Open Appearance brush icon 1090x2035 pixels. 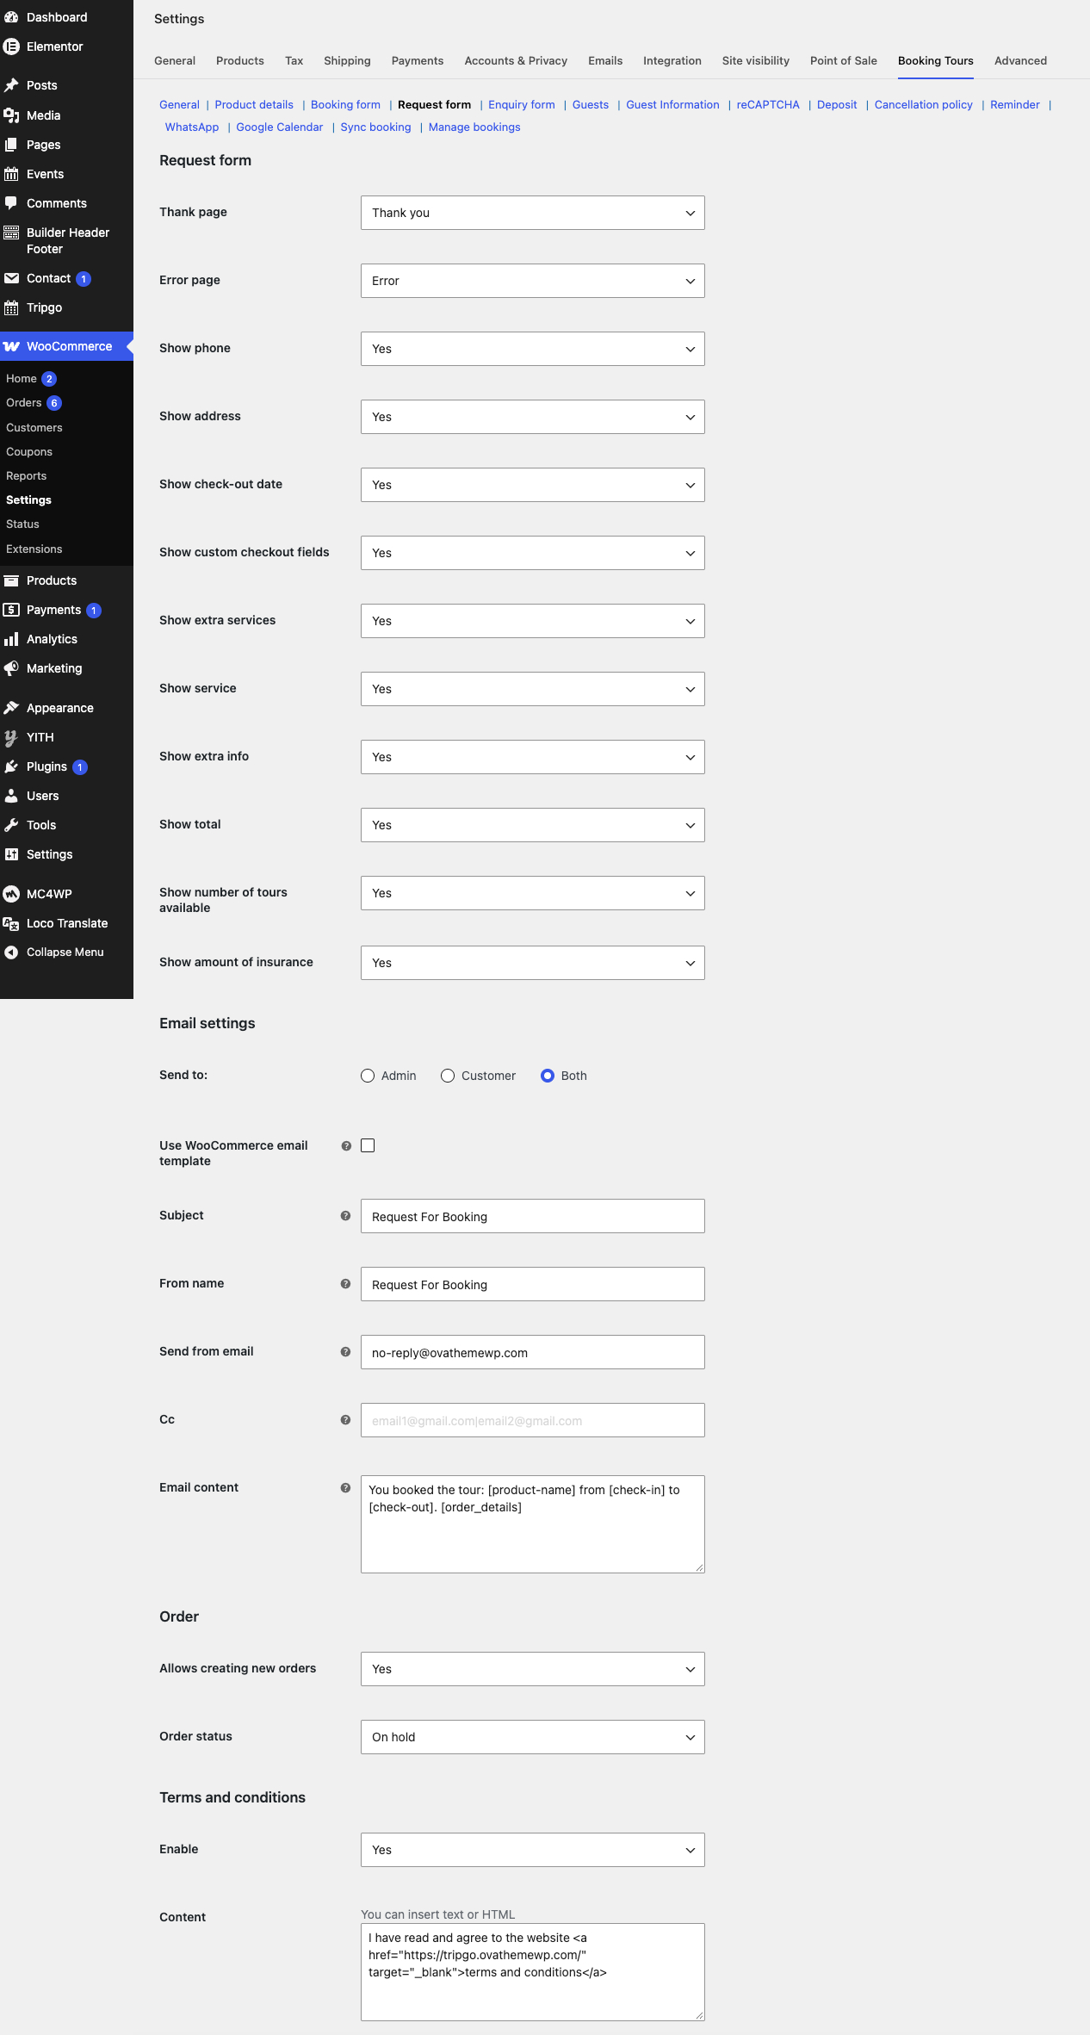[x=11, y=708]
